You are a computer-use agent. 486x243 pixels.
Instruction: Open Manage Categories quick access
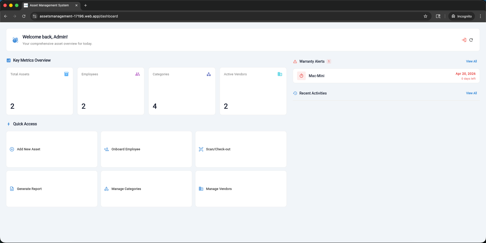tap(146, 189)
